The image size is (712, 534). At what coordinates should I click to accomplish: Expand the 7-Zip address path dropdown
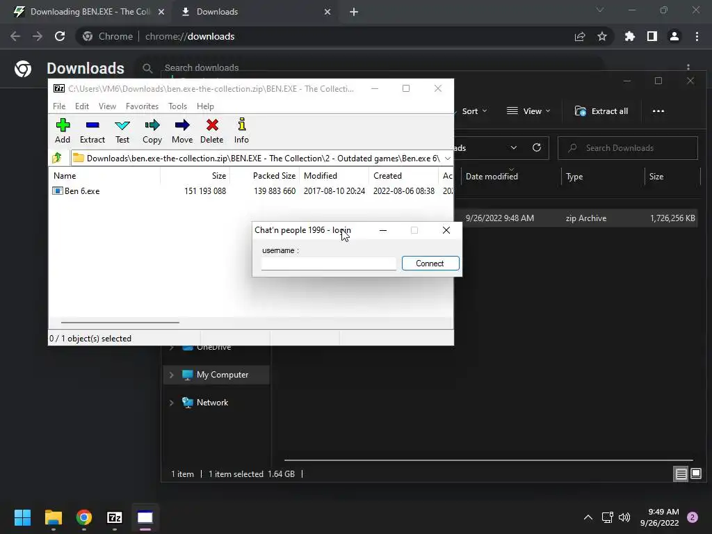pos(447,159)
